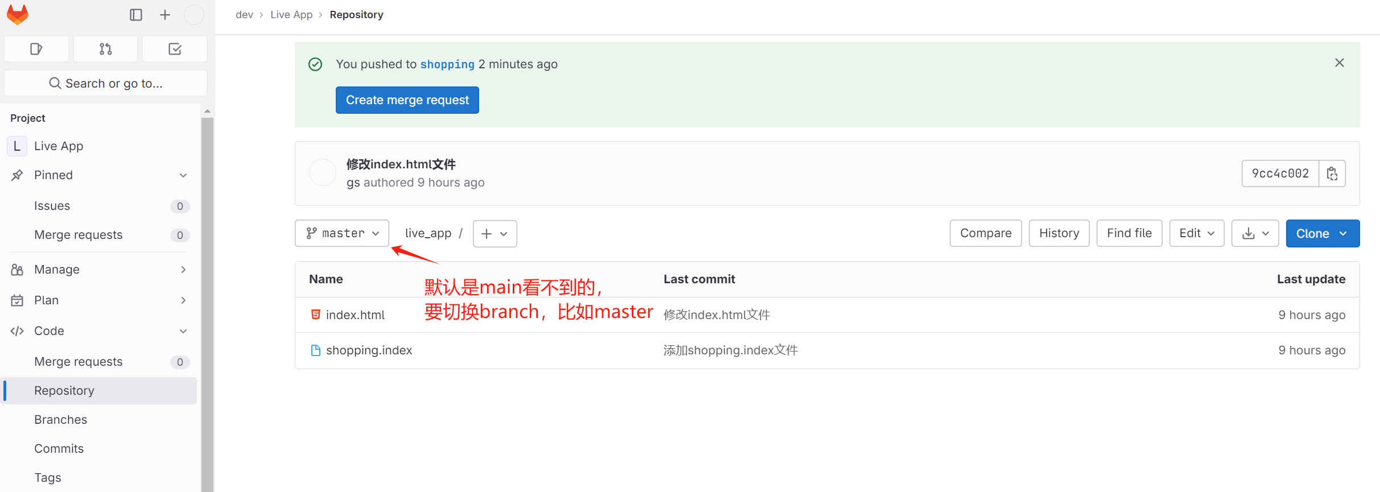This screenshot has width=1380, height=492.
Task: Open Commits in sidebar
Action: point(59,449)
